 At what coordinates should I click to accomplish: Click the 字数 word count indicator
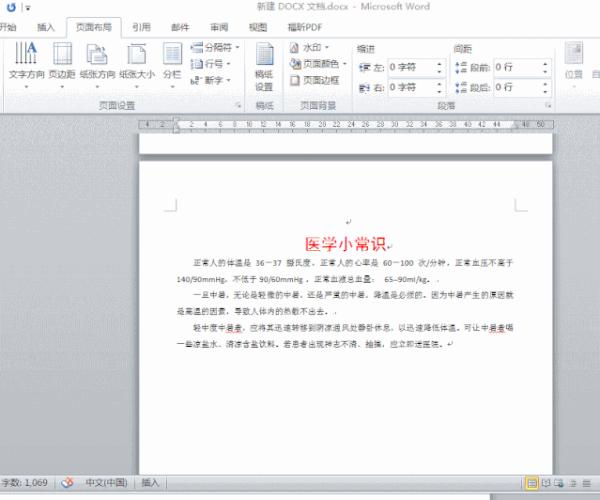(x=24, y=482)
